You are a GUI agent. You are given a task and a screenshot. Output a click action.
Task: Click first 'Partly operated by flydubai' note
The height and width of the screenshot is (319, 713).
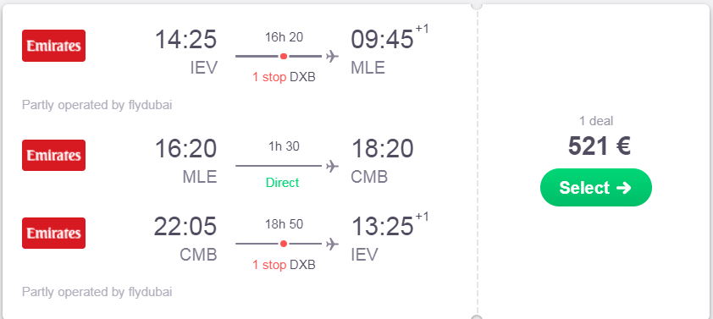tap(97, 105)
